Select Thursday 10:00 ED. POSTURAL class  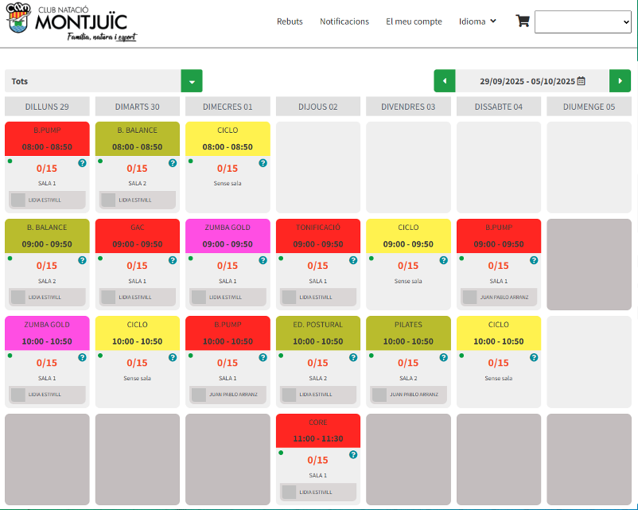pos(318,333)
